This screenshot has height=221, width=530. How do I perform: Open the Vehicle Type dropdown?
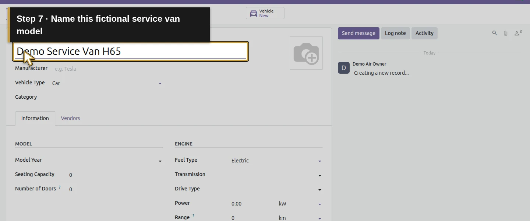point(107,83)
